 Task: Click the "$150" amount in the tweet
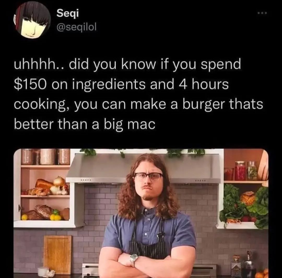point(31,84)
